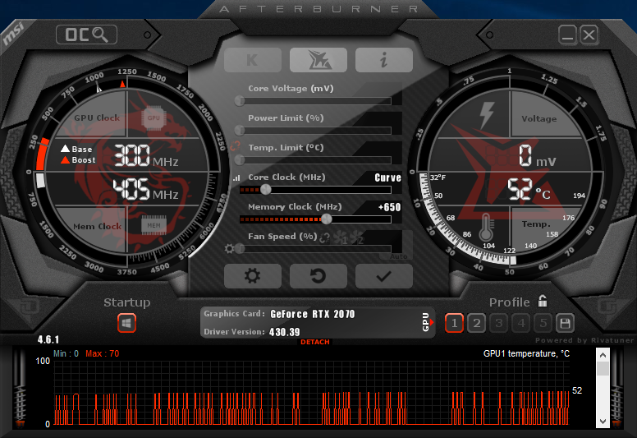This screenshot has width=637, height=438.
Task: Click the Core Voltage slider handle
Action: (240, 101)
